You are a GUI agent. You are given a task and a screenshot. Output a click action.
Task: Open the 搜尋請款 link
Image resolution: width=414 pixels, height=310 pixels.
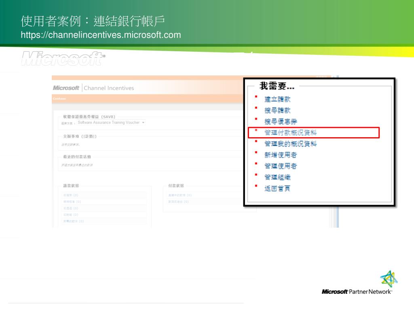(x=277, y=111)
